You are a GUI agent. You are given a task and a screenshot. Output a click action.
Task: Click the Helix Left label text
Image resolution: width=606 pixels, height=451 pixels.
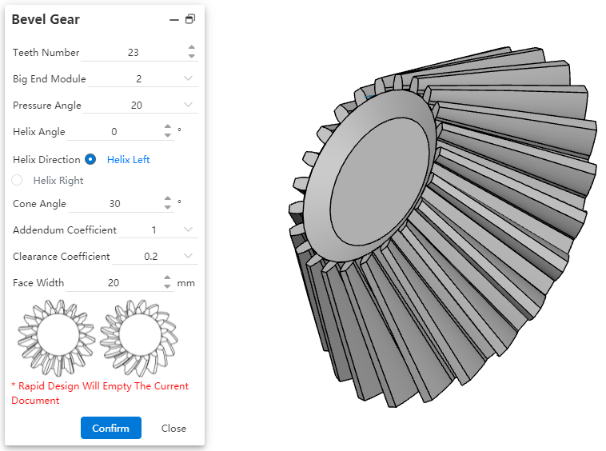[x=128, y=160]
